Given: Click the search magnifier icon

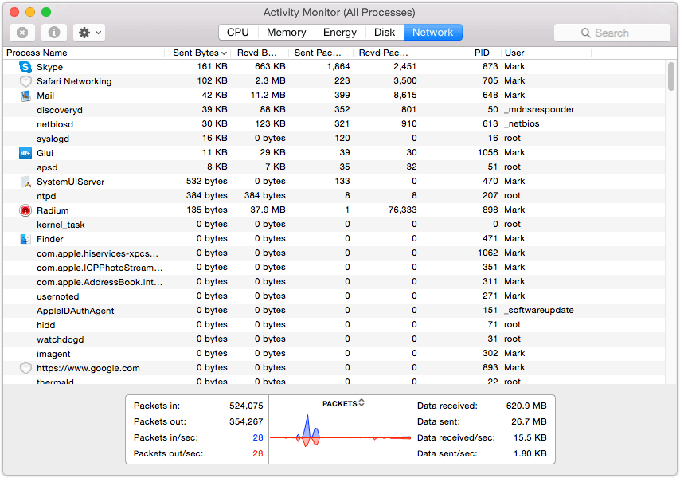Looking at the screenshot, I should pyautogui.click(x=585, y=33).
